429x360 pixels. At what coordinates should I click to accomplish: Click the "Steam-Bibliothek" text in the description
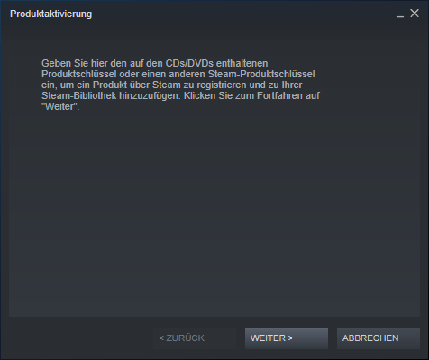pyautogui.click(x=79, y=95)
